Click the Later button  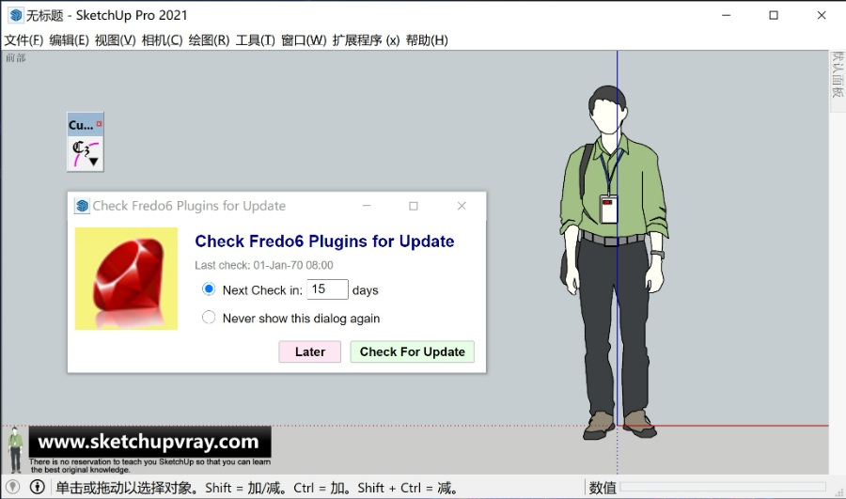coord(309,351)
